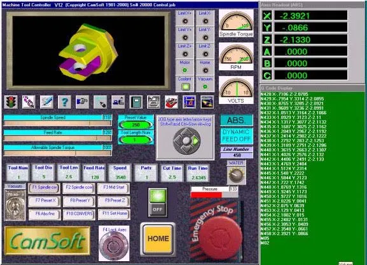Click F8 Preset Y button
Image resolution: width=367 pixels, height=265 pixels.
click(79, 201)
